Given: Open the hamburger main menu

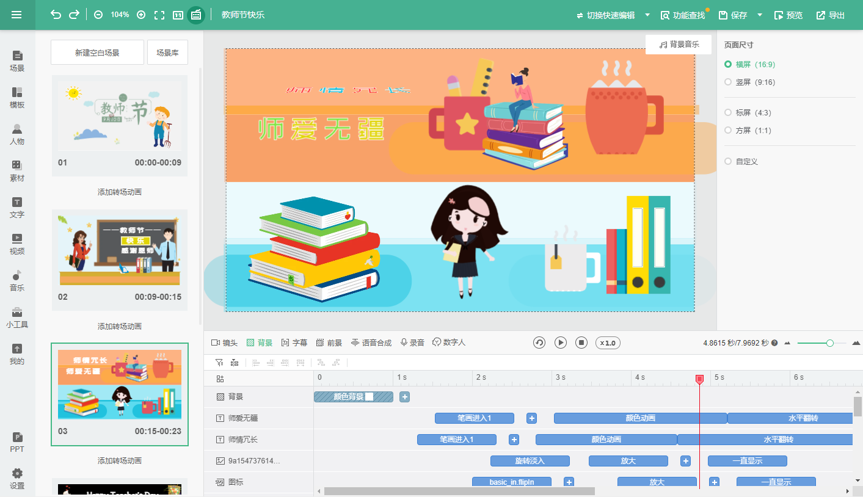Looking at the screenshot, I should pos(16,15).
